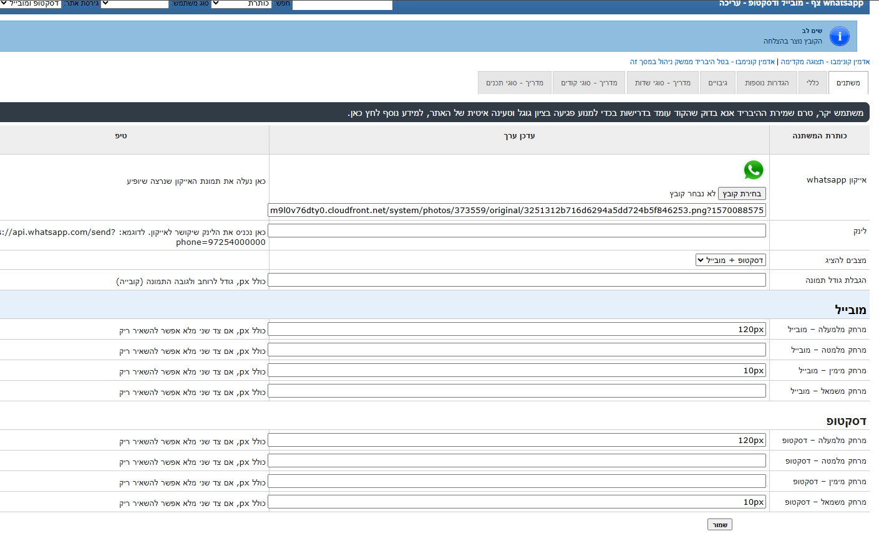The image size is (879, 544).
Task: Click the לינק link input field
Action: pos(517,231)
